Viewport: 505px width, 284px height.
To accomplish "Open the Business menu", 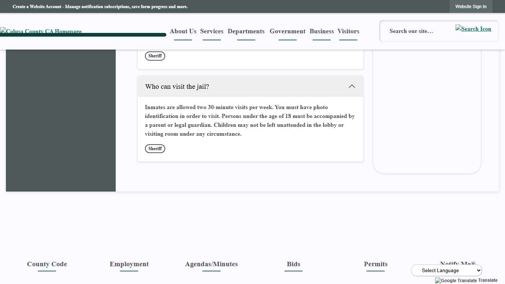I will click(x=321, y=31).
